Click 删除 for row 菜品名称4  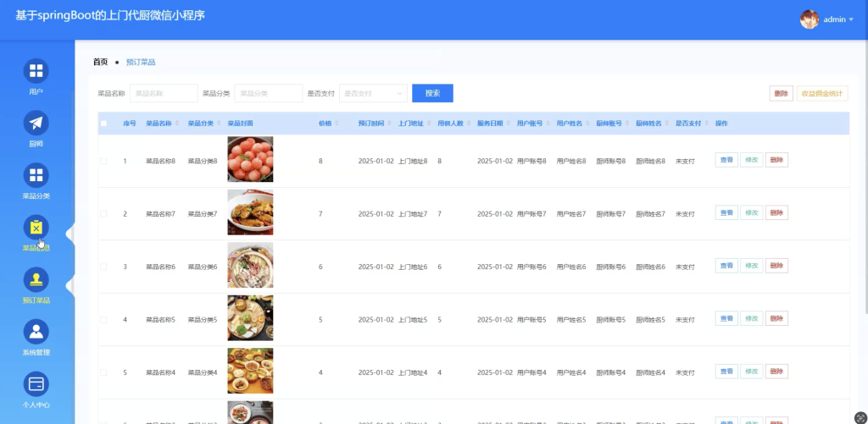(776, 372)
